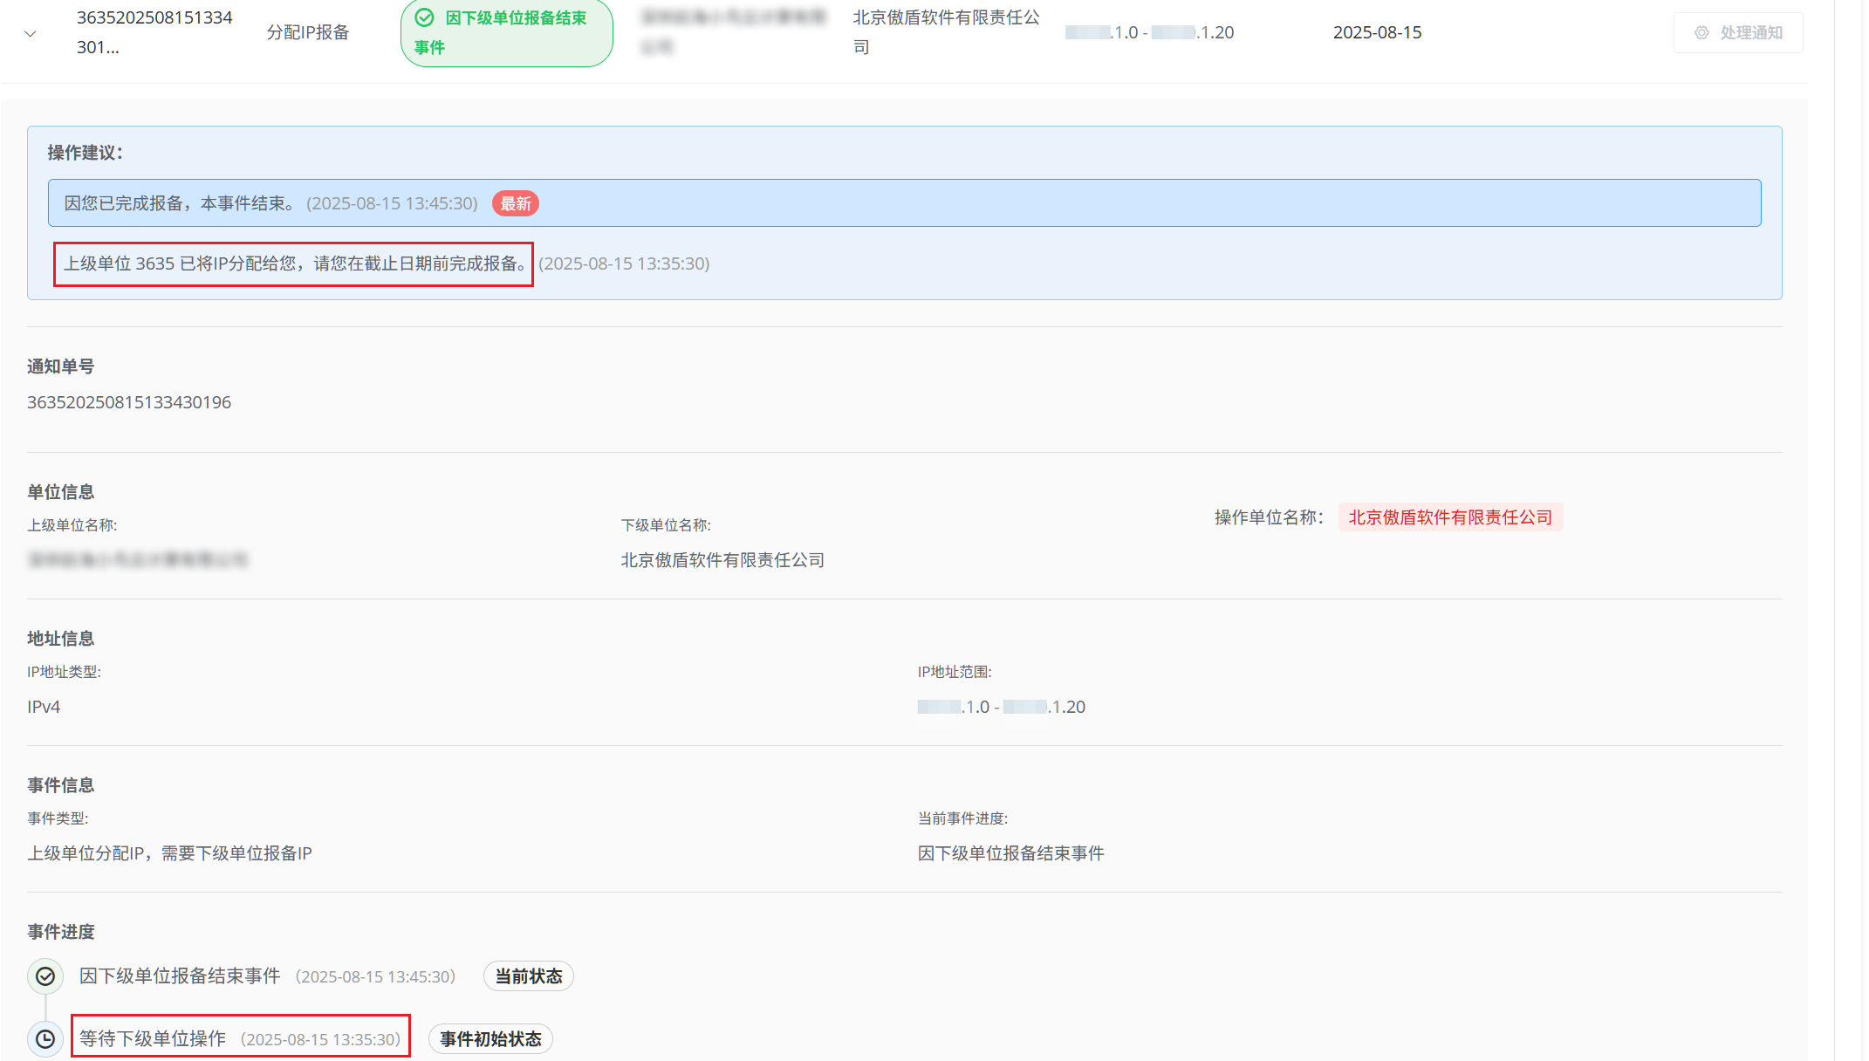
Task: Click the 因下级单位报备结束事件 status badge
Action: coord(507,32)
